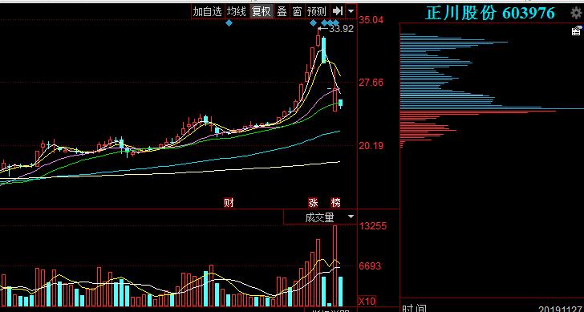Open overlay comparison with 叠 button
The width and height of the screenshot is (584, 312).
tap(282, 11)
